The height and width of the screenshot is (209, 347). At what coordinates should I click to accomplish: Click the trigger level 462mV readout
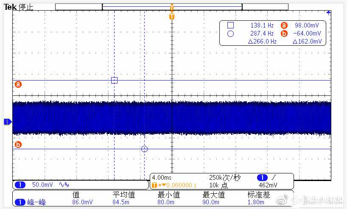[x=268, y=185]
